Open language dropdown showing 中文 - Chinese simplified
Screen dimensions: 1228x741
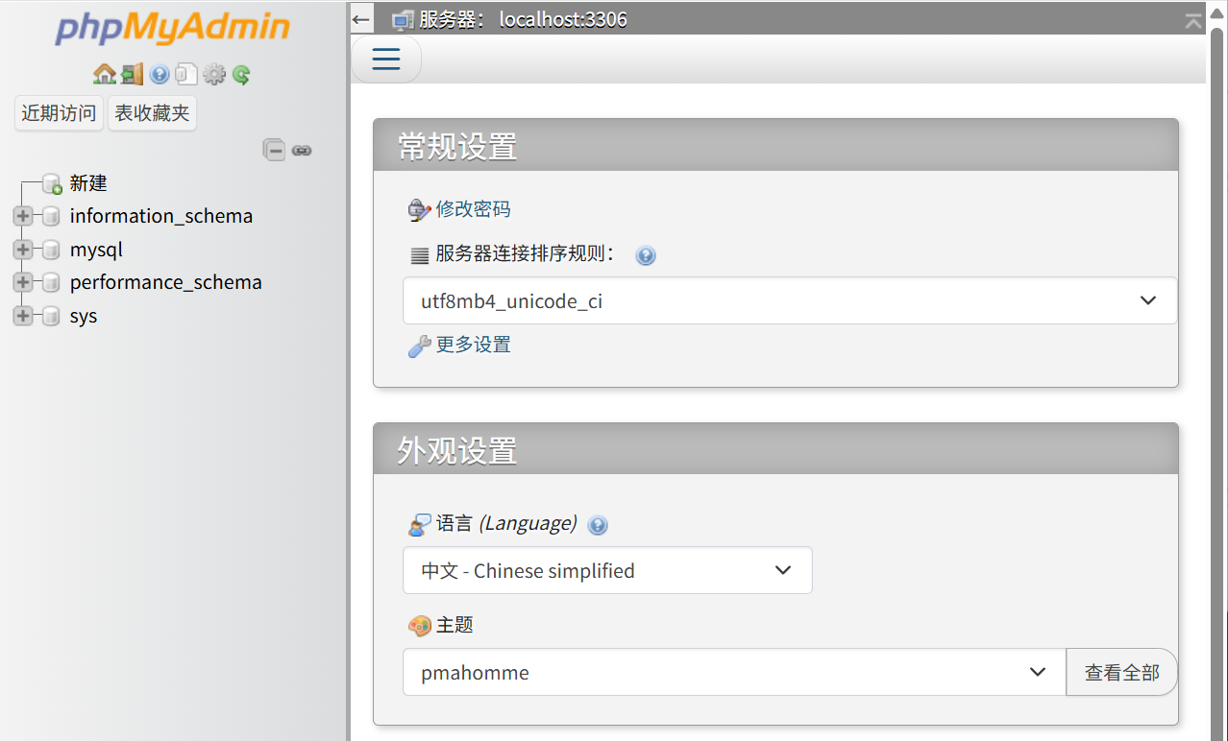click(x=607, y=570)
